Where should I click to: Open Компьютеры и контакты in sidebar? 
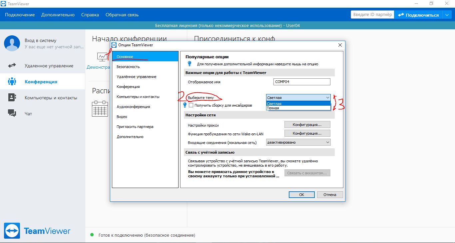[42, 98]
